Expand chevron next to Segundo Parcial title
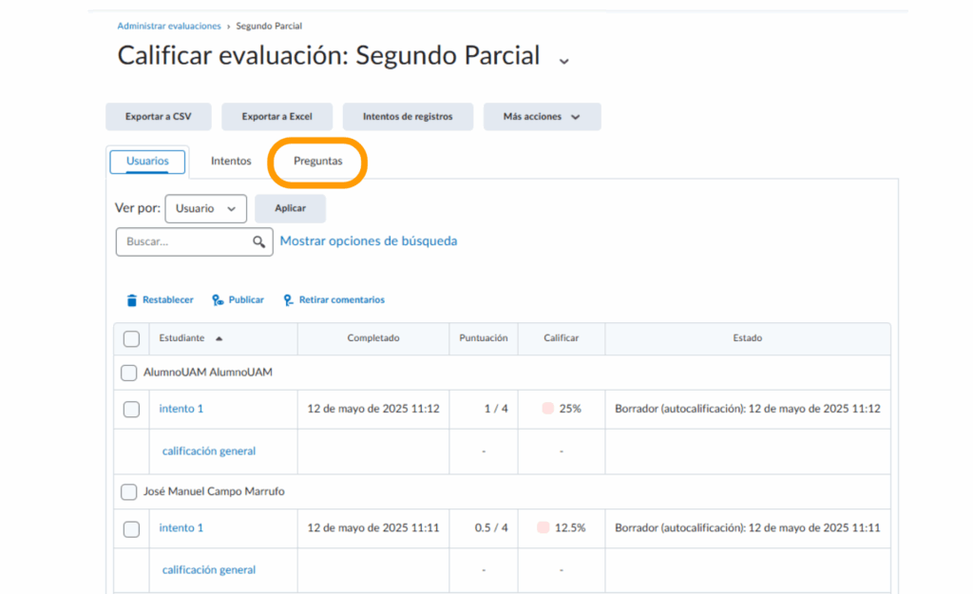 (563, 60)
